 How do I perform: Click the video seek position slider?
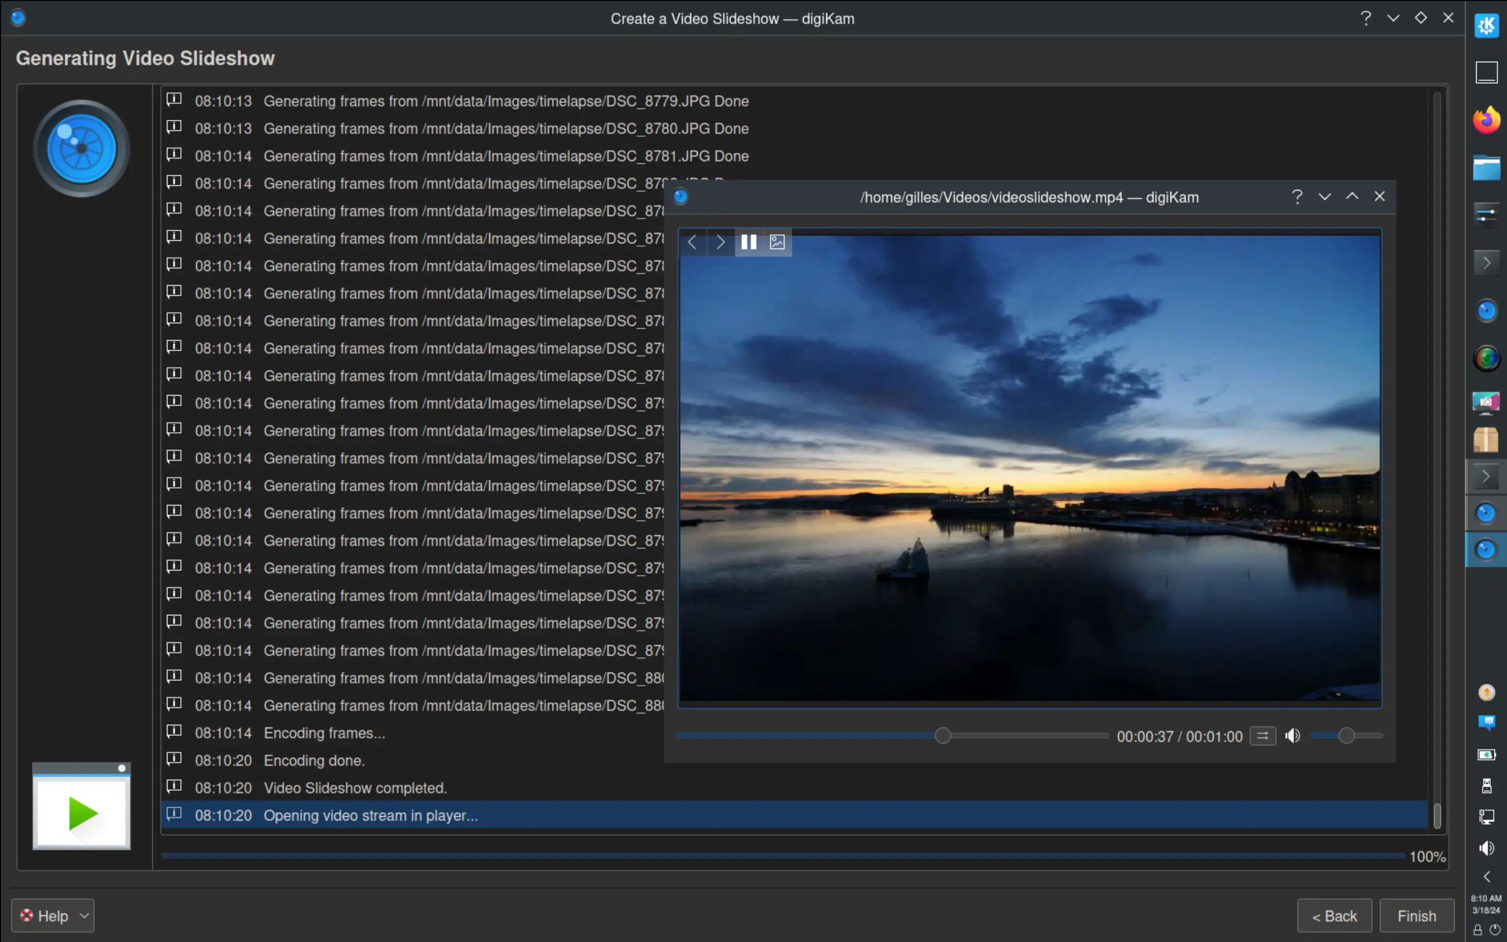tap(942, 736)
